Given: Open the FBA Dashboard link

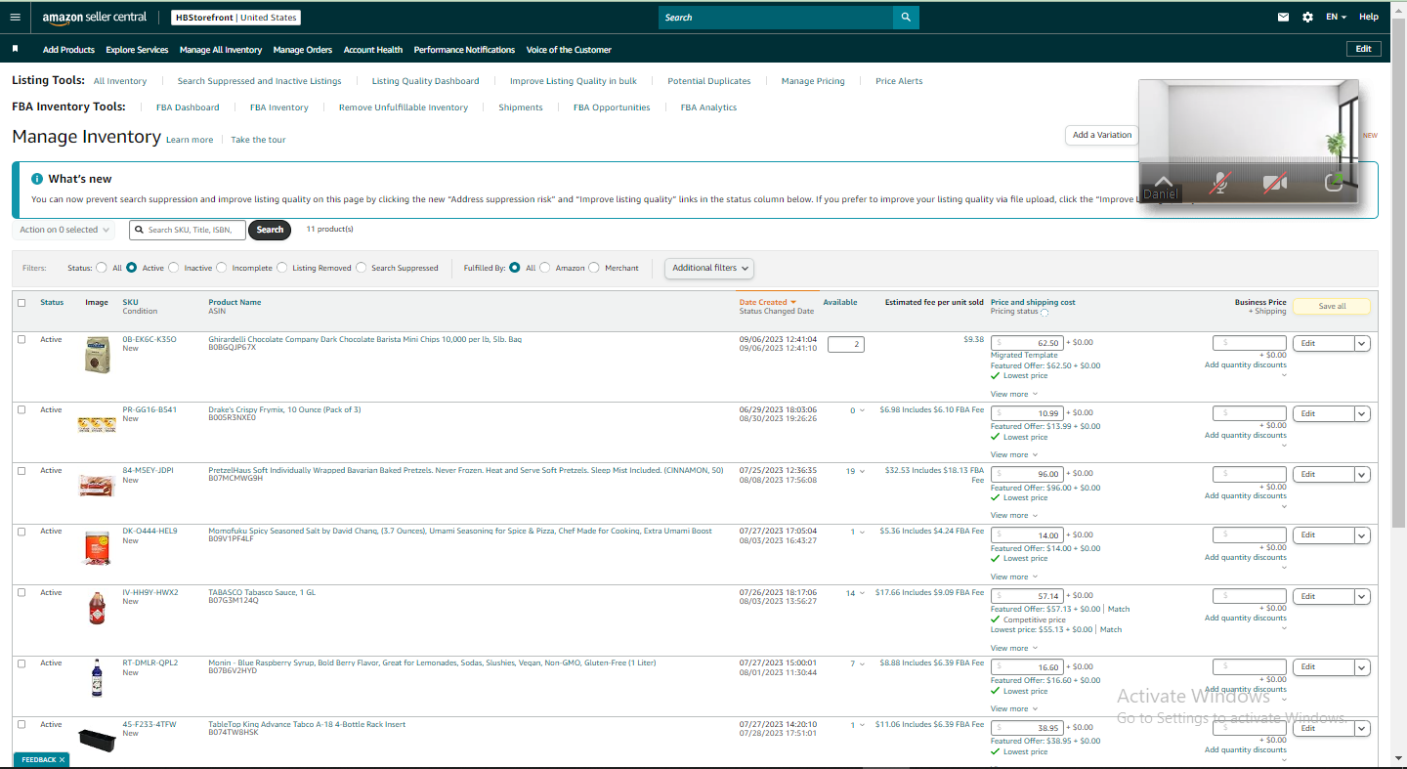Looking at the screenshot, I should pyautogui.click(x=188, y=107).
